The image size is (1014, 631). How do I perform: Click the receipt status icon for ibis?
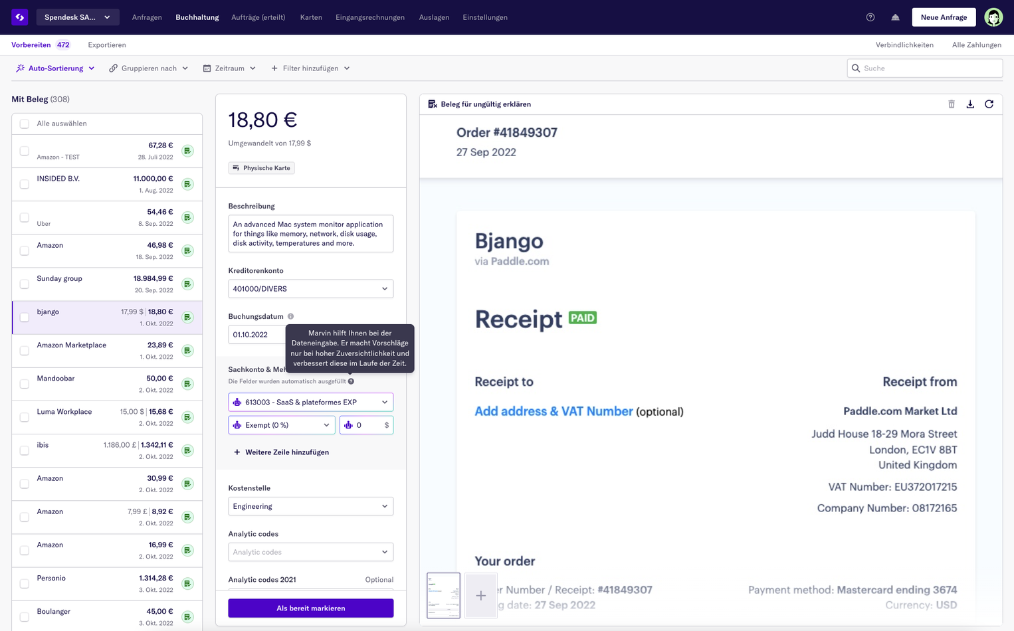coord(188,450)
